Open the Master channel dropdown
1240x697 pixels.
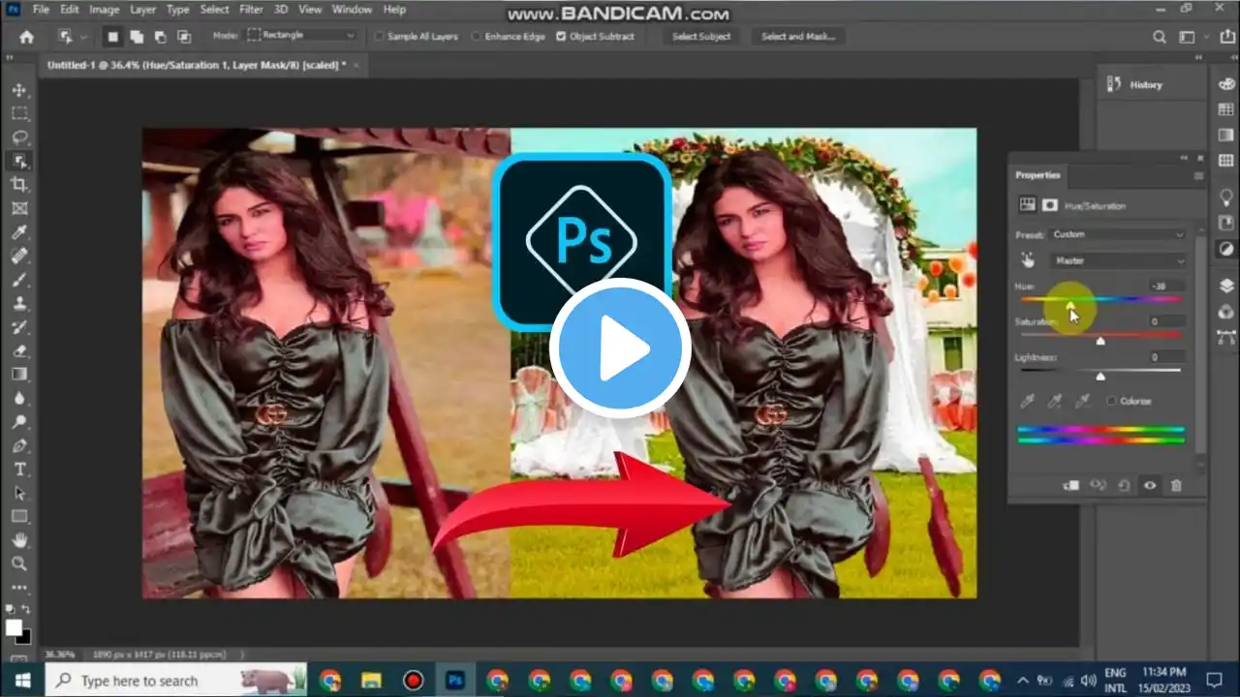(1118, 260)
